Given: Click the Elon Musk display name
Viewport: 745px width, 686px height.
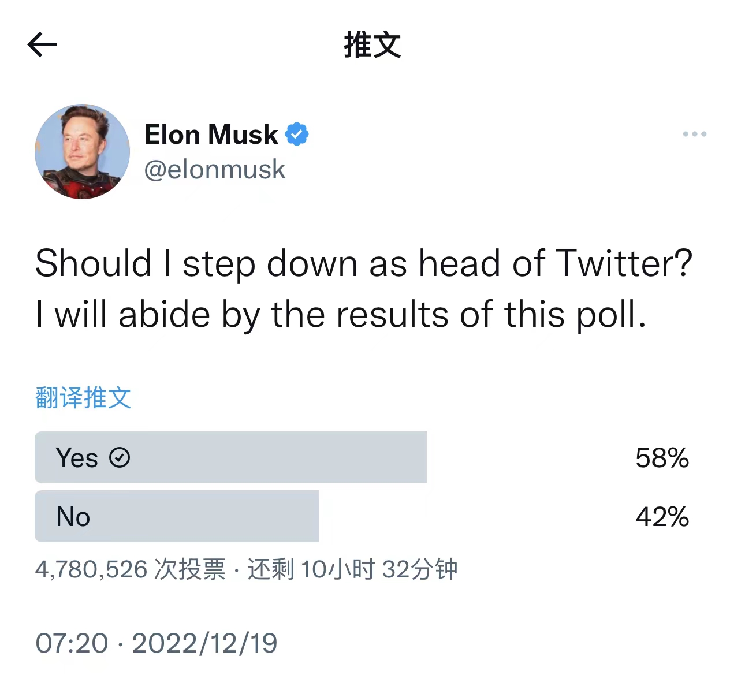Looking at the screenshot, I should click(211, 135).
